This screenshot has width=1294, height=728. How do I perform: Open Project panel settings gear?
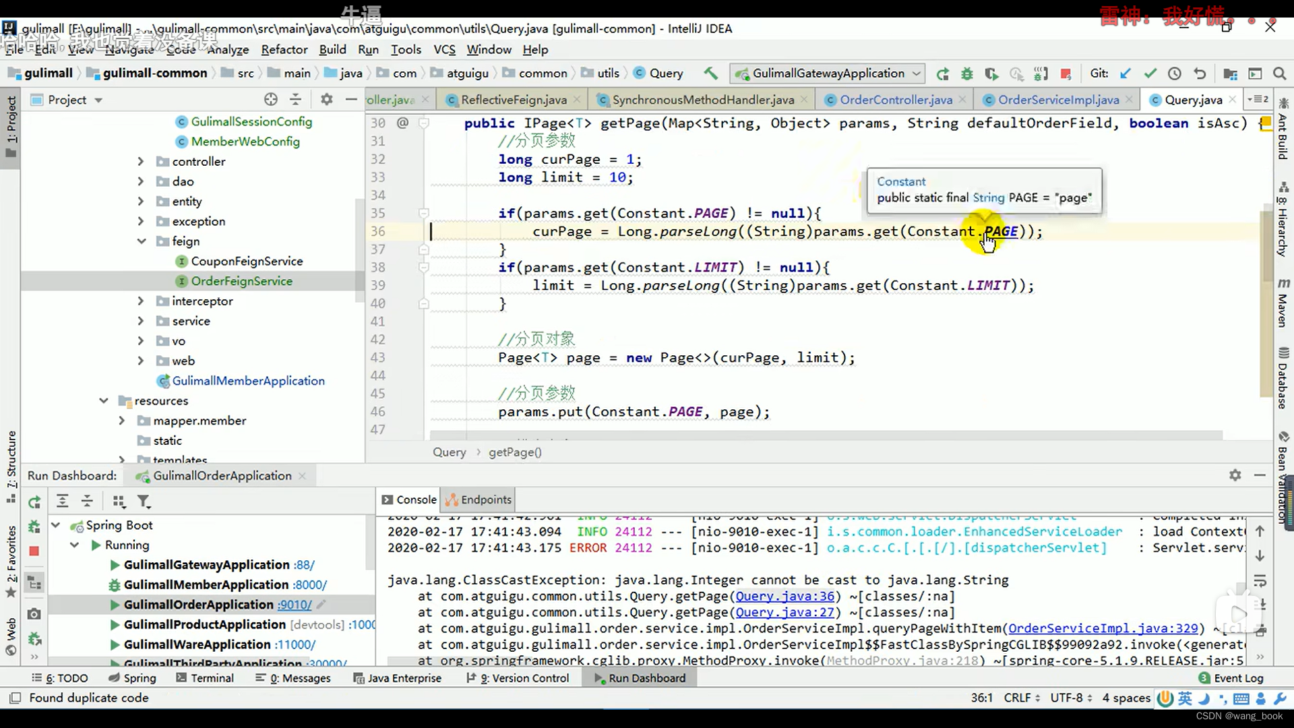(x=327, y=100)
